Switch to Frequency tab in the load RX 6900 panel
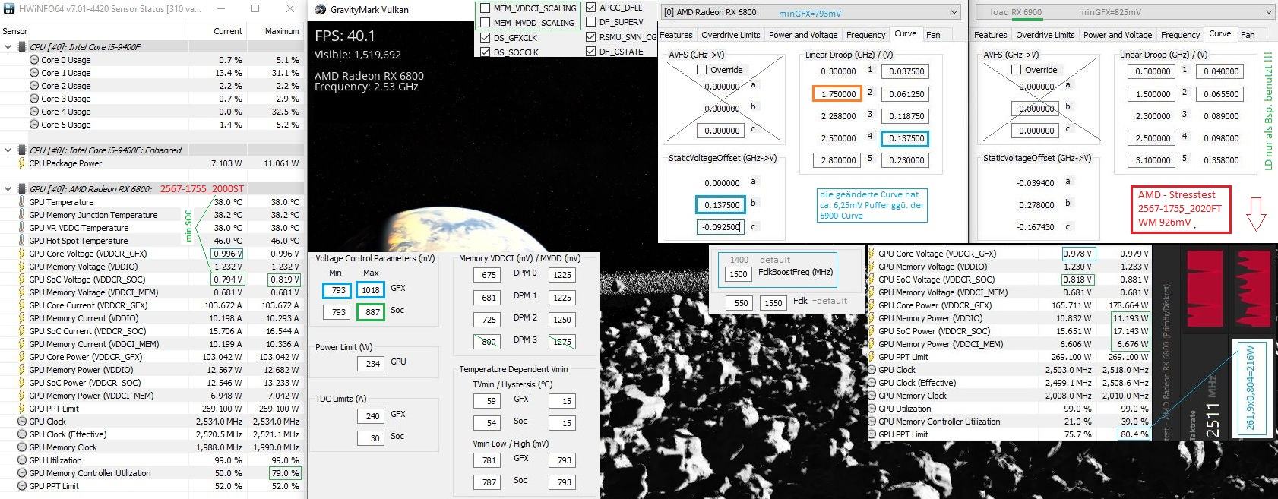The width and height of the screenshot is (1278, 499). pos(1180,35)
